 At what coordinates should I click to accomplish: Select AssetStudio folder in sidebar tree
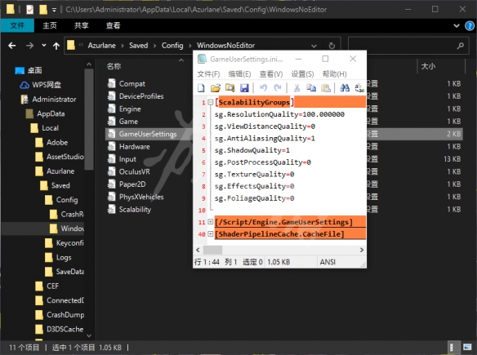point(65,157)
